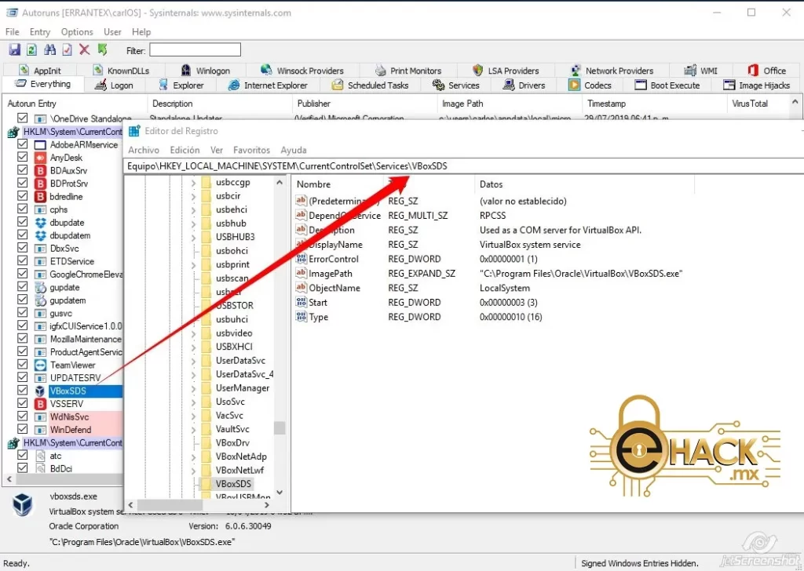The image size is (804, 571).
Task: Open the Archivo menu in Registry Editor
Action: point(144,150)
